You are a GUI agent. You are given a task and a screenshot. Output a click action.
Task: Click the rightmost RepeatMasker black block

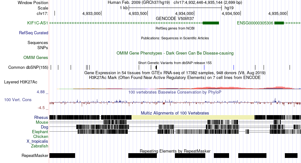point(291,155)
